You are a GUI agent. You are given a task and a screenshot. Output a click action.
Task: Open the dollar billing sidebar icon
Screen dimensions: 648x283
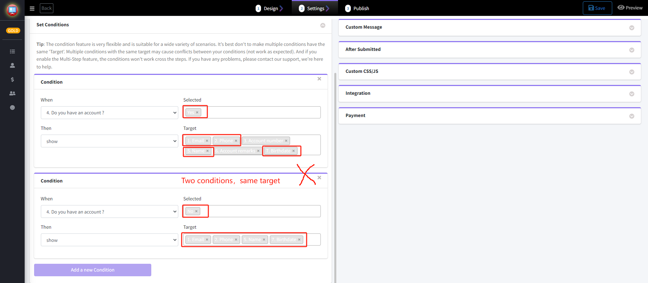pos(12,80)
